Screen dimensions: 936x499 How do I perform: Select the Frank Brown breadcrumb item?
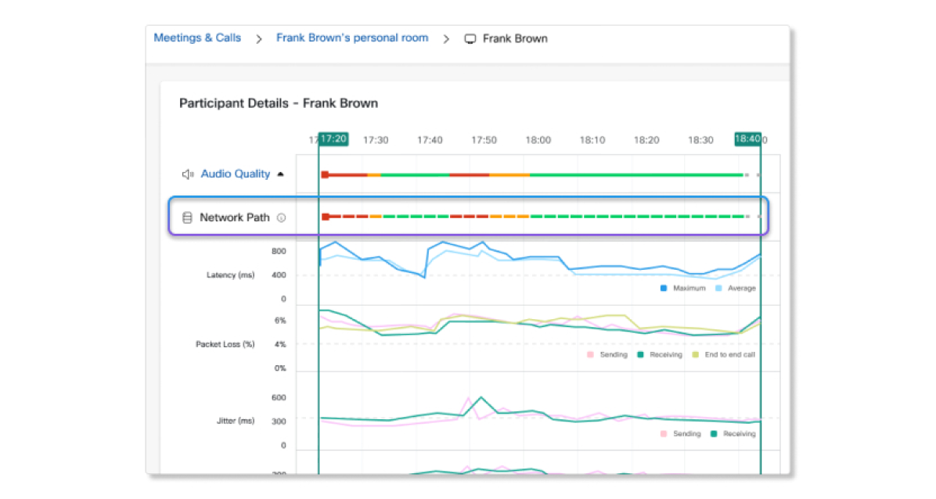tap(515, 38)
